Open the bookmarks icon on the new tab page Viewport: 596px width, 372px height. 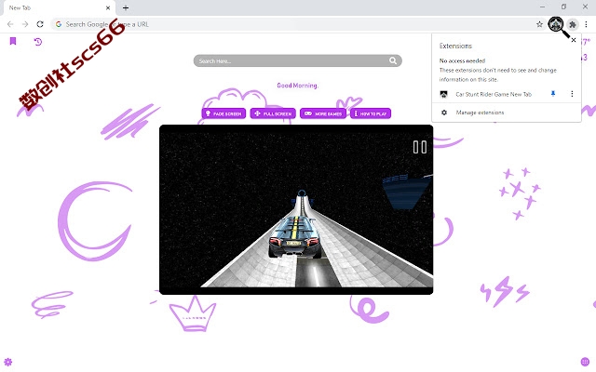pos(13,41)
